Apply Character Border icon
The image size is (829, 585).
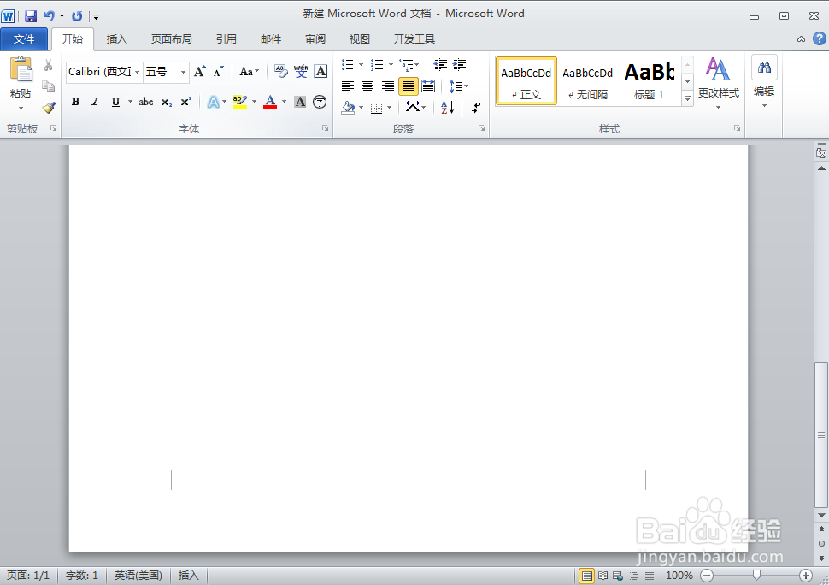click(x=320, y=71)
